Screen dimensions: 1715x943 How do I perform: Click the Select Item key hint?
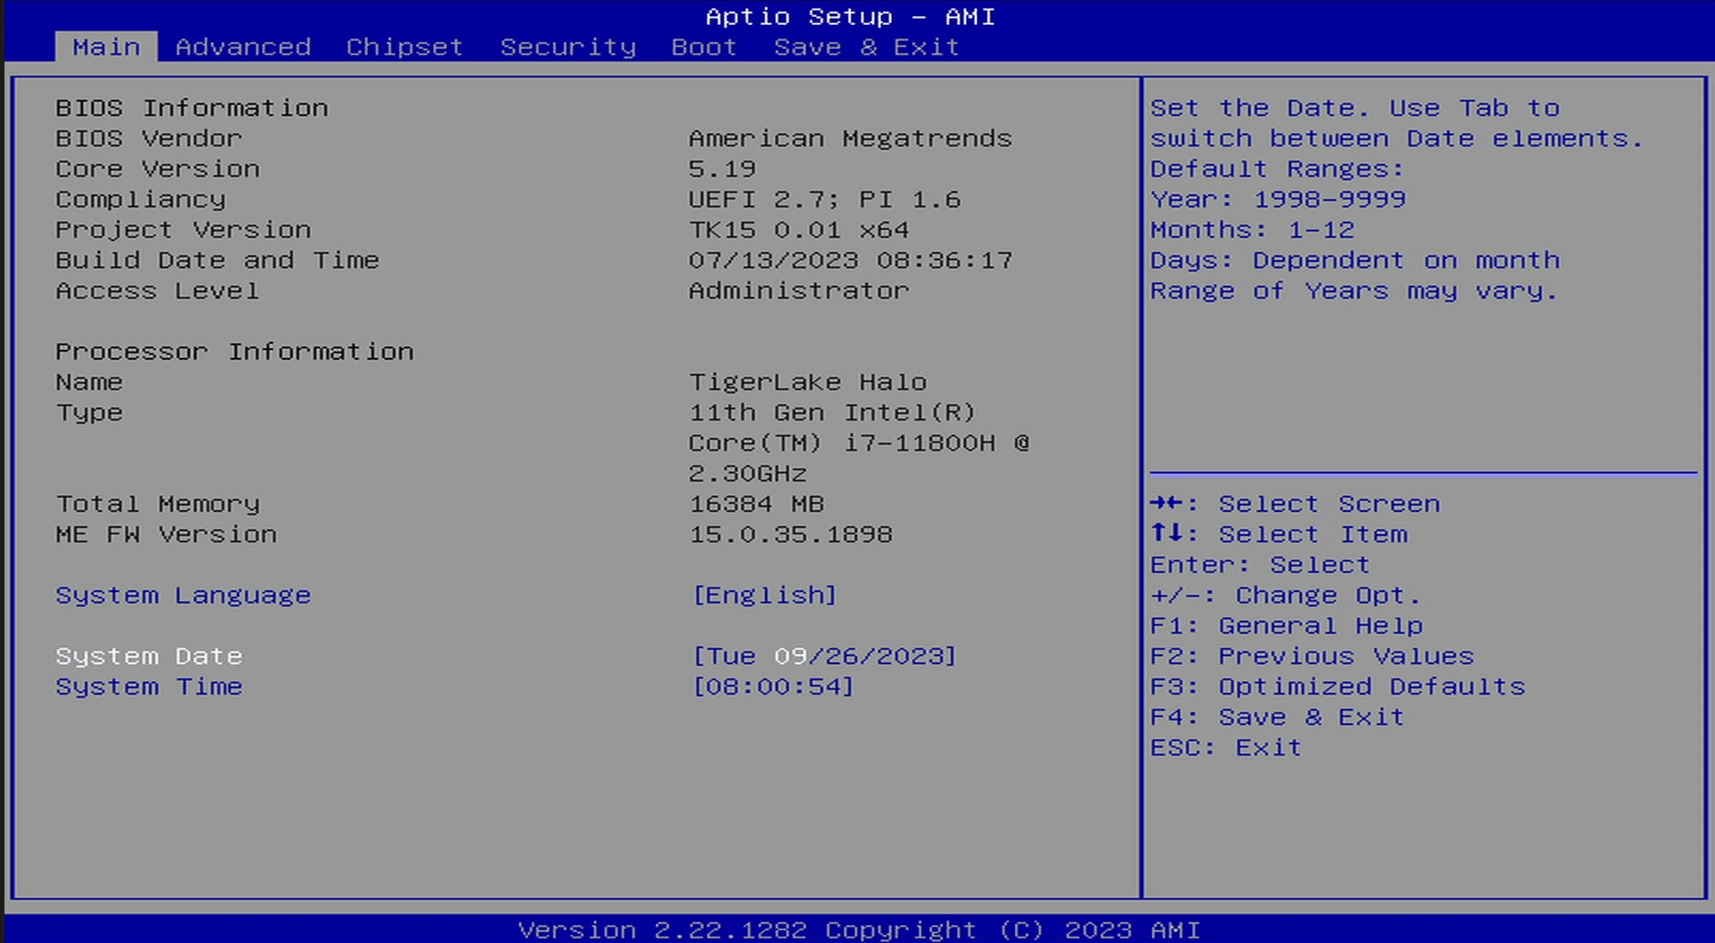[x=1279, y=534]
